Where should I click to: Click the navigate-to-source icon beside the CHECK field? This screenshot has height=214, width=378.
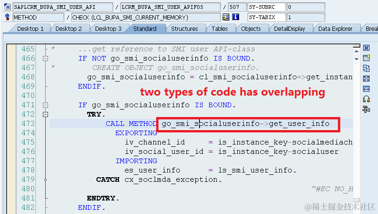226,17
